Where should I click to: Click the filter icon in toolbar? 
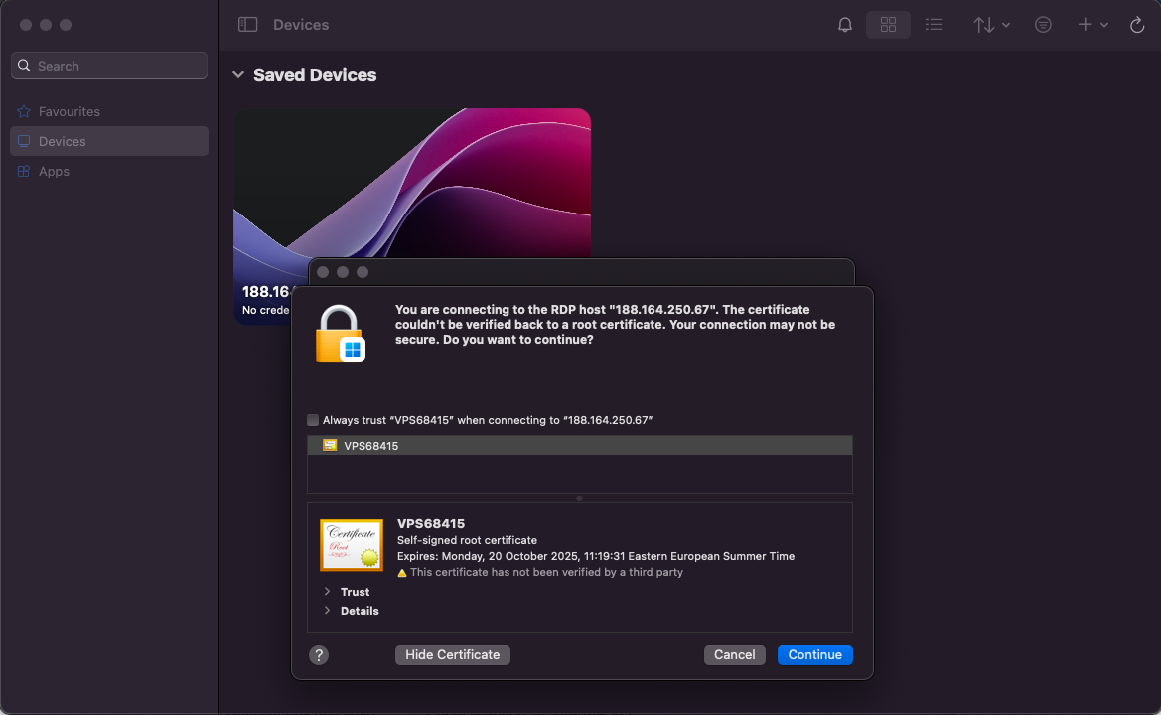[1043, 25]
